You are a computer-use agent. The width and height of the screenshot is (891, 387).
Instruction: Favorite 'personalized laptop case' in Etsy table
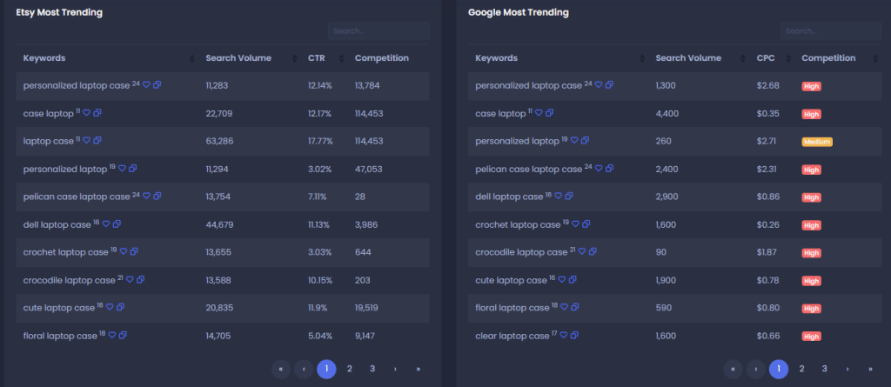(x=147, y=85)
